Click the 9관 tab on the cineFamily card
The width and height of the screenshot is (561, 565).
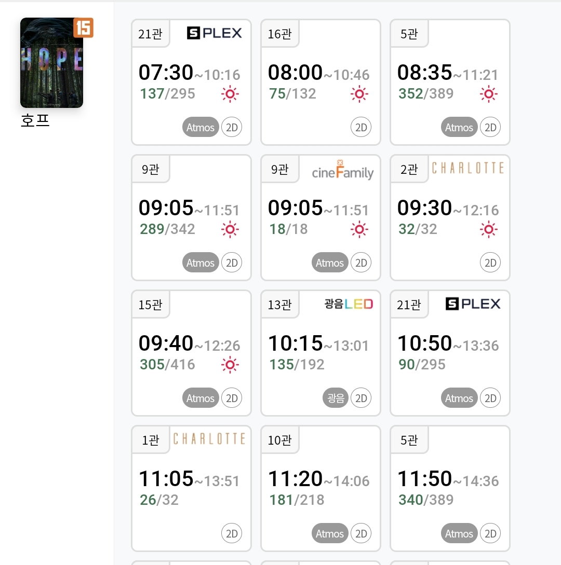click(280, 169)
